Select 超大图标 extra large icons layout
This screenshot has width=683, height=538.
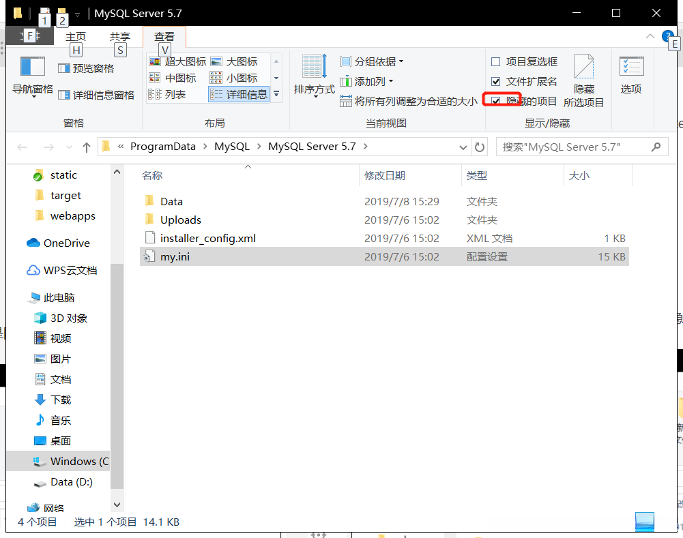[177, 62]
